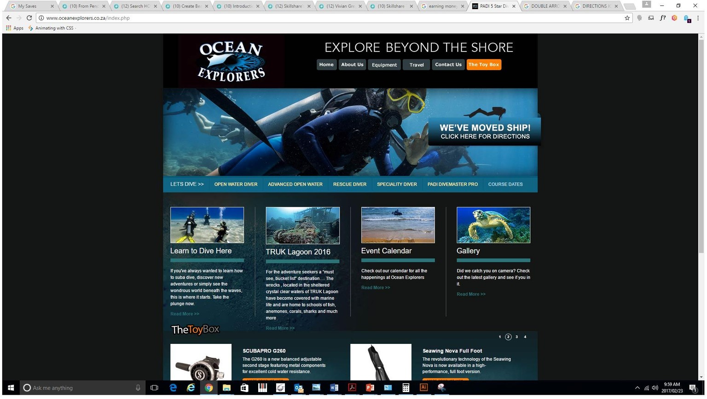Click the TRUK Lagoon wreck thumbnail
This screenshot has width=707, height=399.
coord(303,225)
